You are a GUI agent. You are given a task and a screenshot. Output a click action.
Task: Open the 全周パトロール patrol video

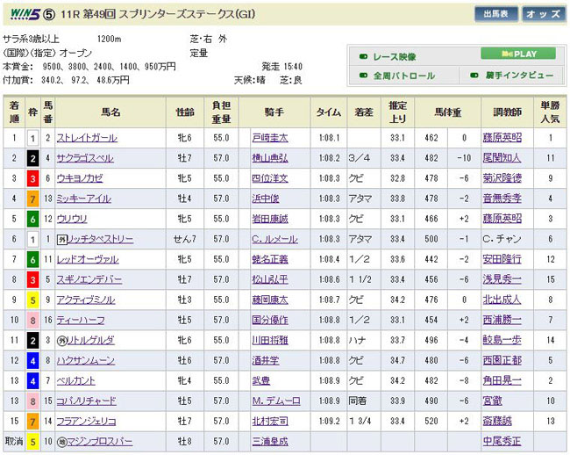(x=404, y=76)
